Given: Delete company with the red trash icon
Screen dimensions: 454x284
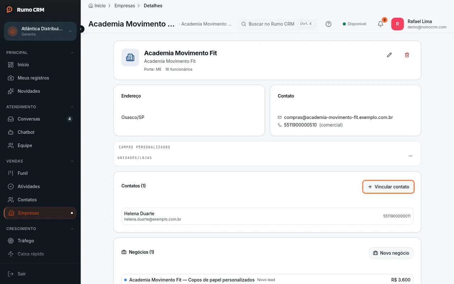Looking at the screenshot, I should pyautogui.click(x=407, y=55).
